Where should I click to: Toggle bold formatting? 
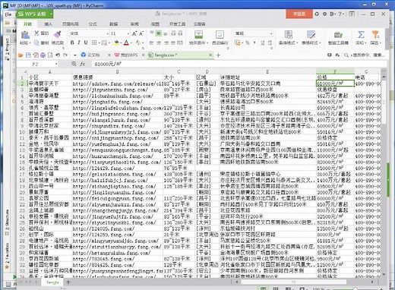tap(72, 43)
